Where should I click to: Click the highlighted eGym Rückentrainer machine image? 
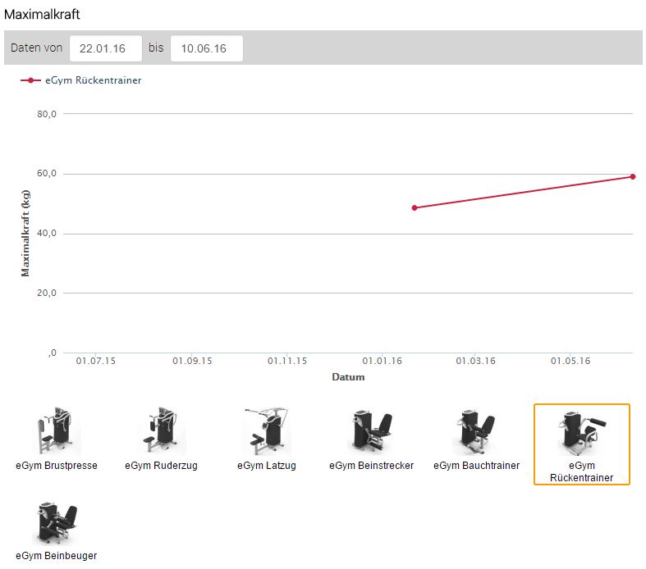coord(581,431)
